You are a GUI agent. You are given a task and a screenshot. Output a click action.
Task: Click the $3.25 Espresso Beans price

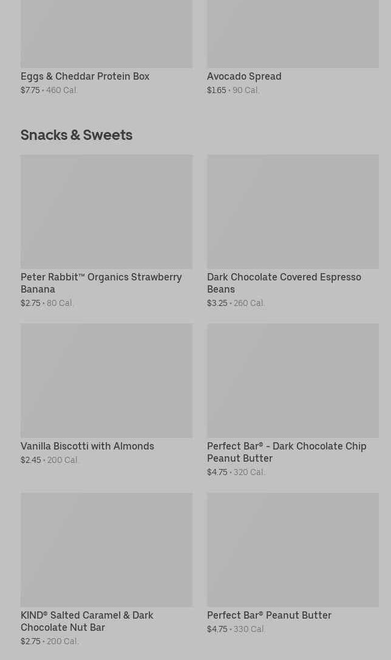tap(217, 303)
